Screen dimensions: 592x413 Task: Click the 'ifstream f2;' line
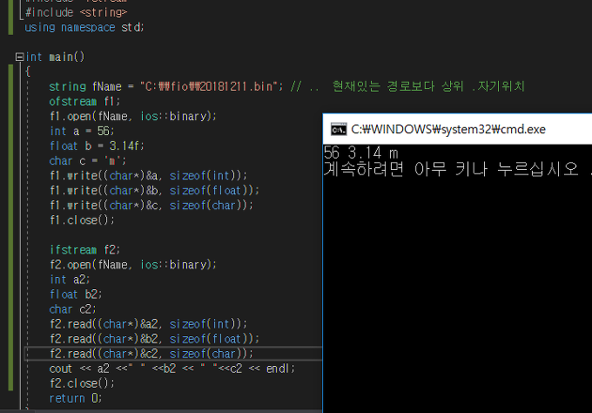tap(85, 250)
